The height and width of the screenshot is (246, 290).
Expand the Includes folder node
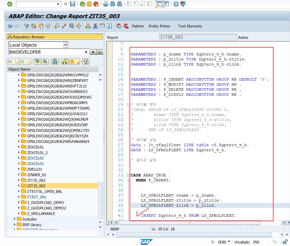15,219
